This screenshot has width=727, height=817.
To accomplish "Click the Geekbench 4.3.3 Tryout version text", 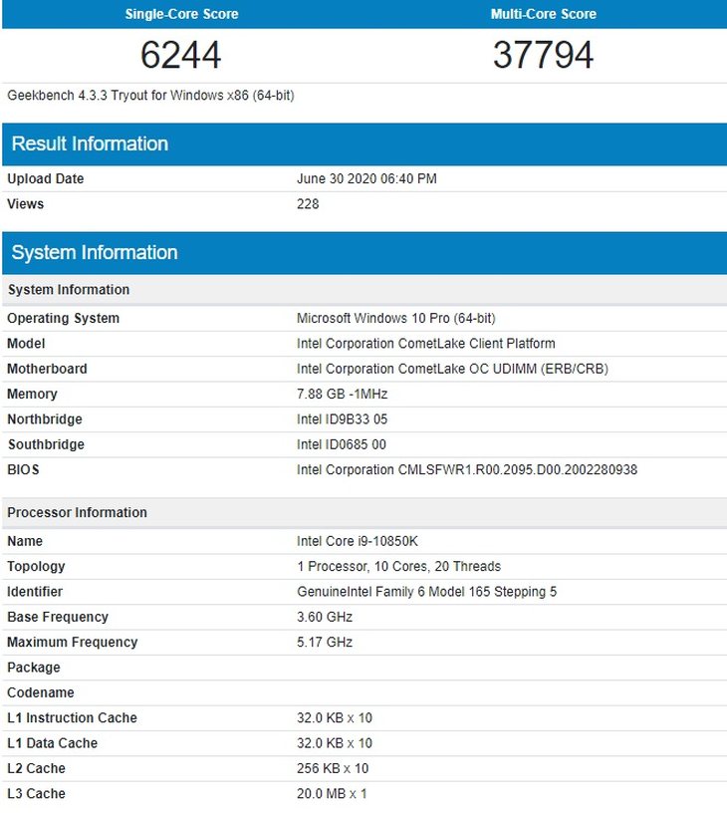I will [x=150, y=96].
